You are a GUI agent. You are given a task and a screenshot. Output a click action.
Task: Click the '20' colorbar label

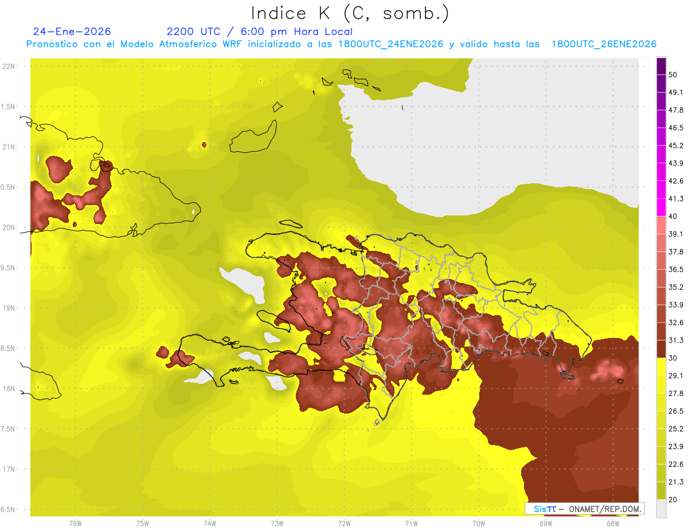click(673, 499)
